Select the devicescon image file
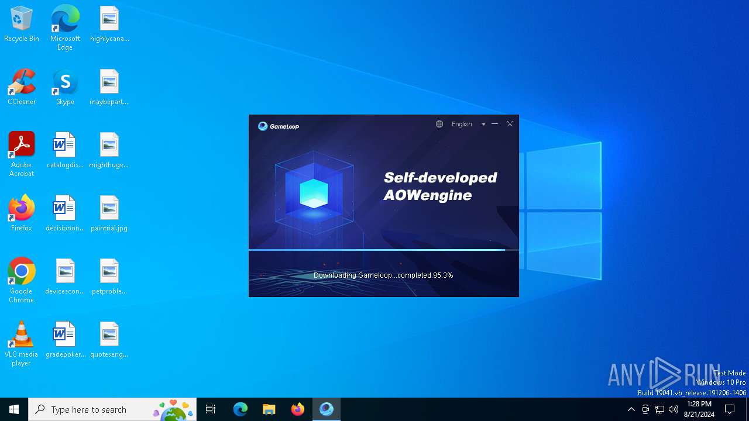The width and height of the screenshot is (749, 421). (x=65, y=277)
